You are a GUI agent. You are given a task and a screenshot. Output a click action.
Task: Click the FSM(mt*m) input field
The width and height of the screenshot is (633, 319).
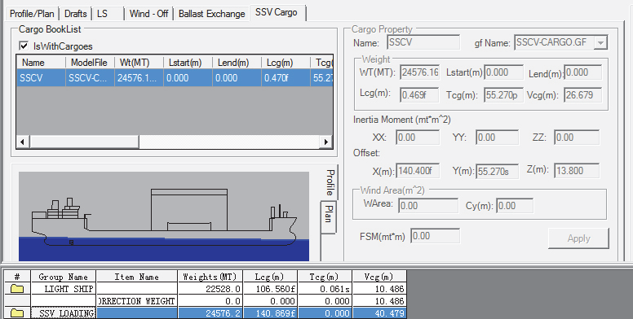point(436,236)
